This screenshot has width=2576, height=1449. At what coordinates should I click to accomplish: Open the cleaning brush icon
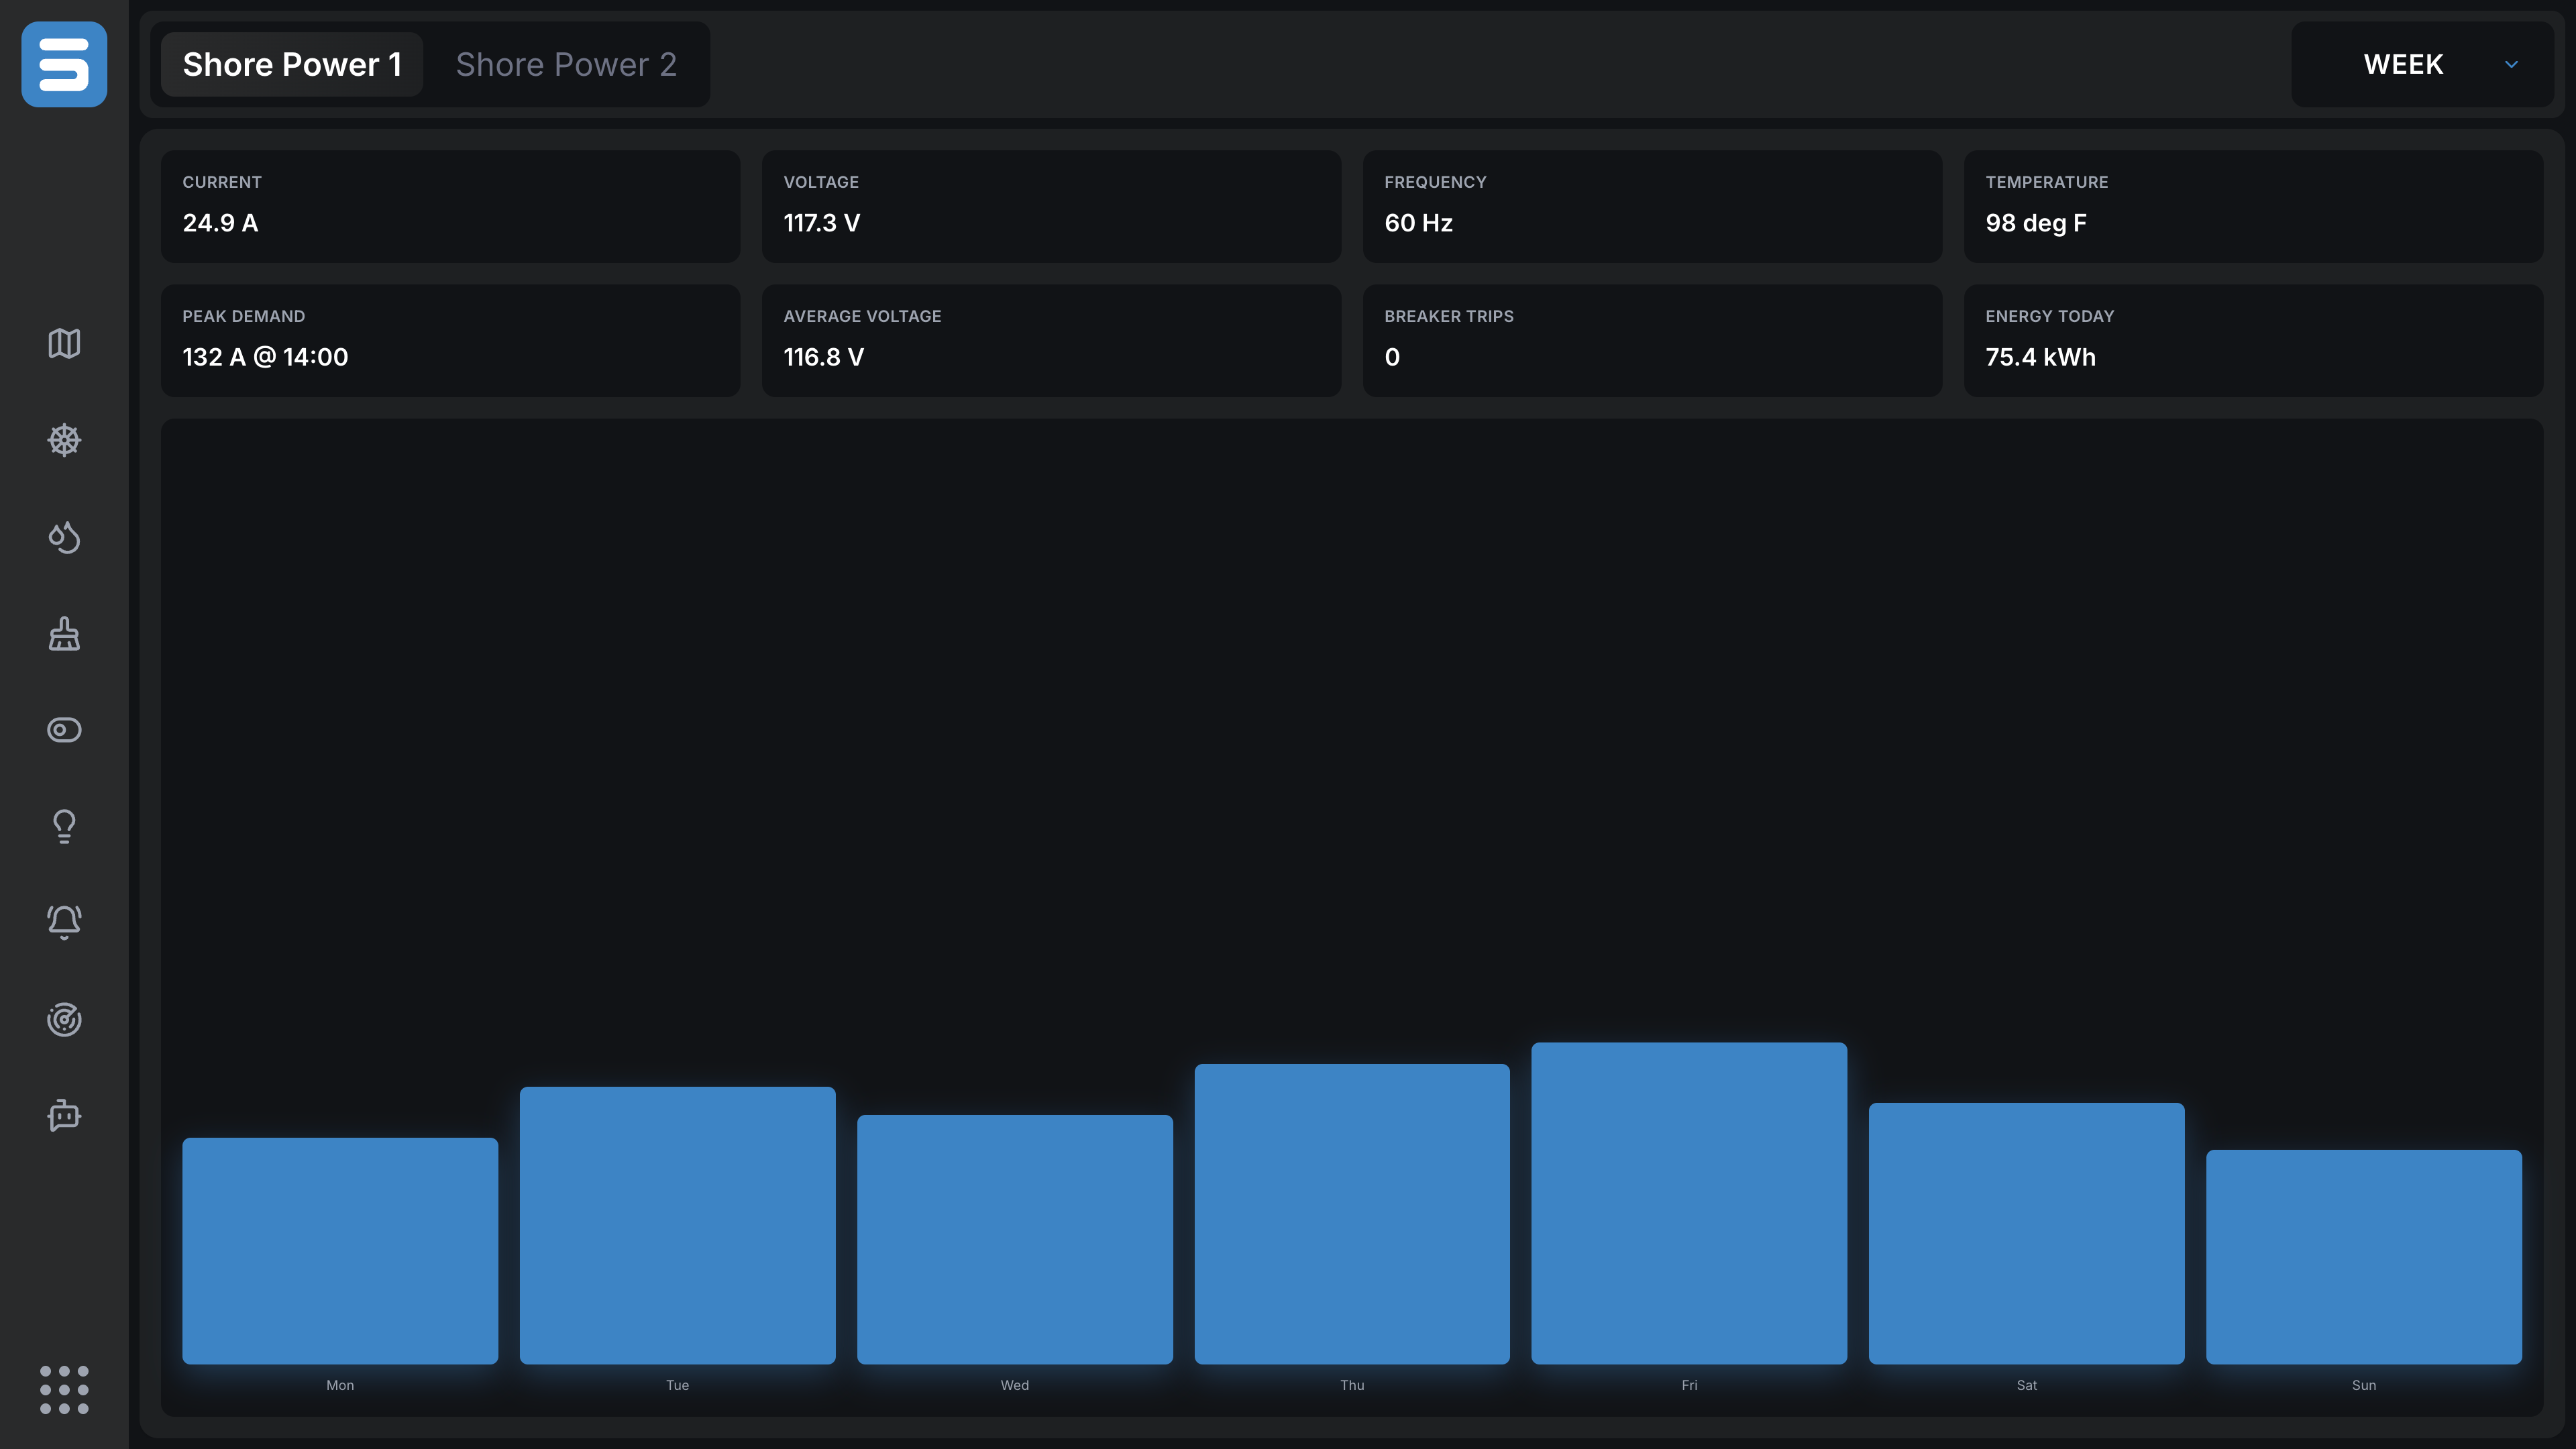pos(64,633)
